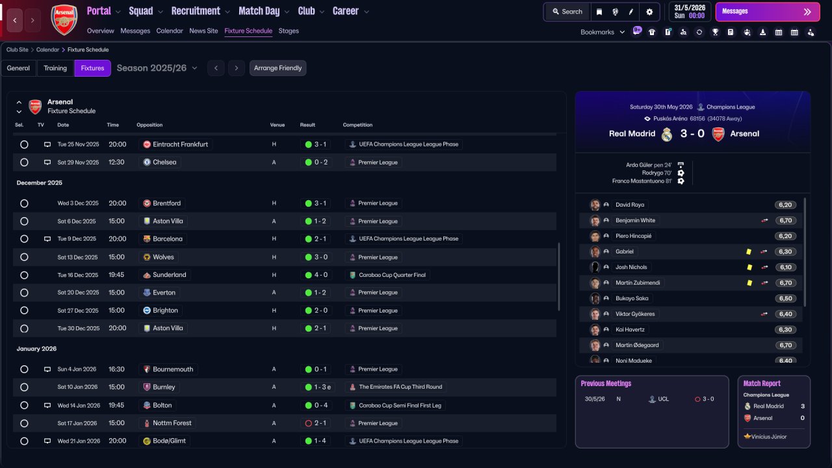Viewport: 832px width, 468px height.
Task: Select the Brentford fixture radio button
Action: coord(24,203)
